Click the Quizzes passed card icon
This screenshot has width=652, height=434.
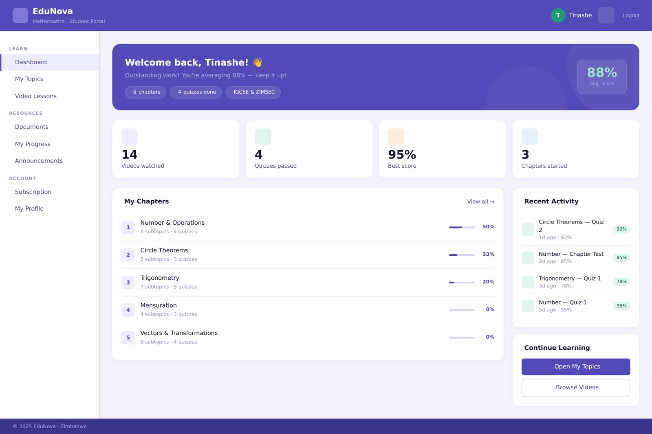pos(263,136)
